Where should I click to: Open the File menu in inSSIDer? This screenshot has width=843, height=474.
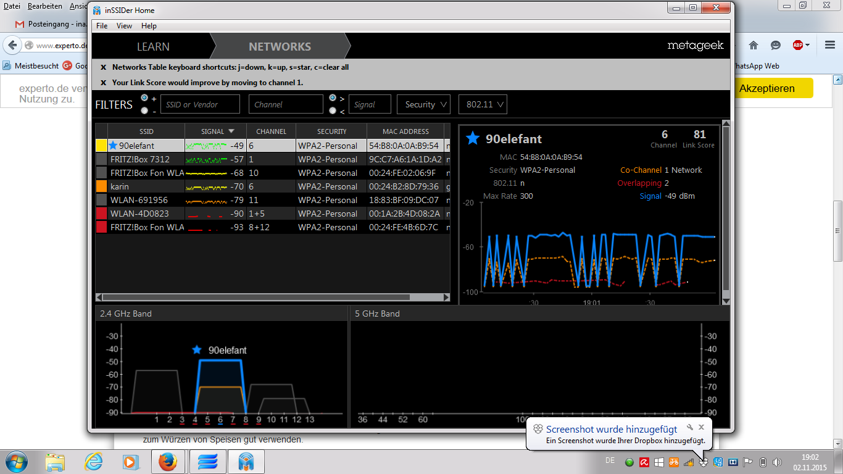(102, 26)
